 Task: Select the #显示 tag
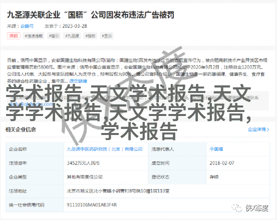coord(107,36)
